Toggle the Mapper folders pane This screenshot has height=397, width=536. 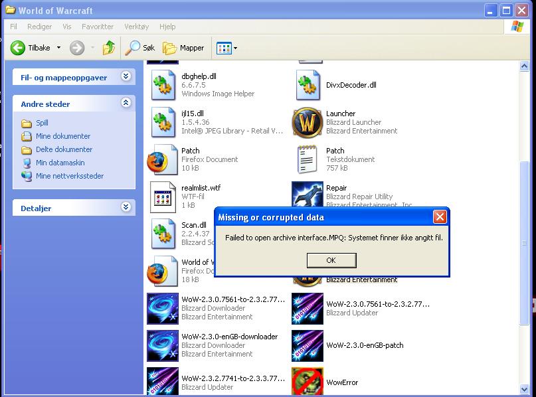(x=183, y=48)
